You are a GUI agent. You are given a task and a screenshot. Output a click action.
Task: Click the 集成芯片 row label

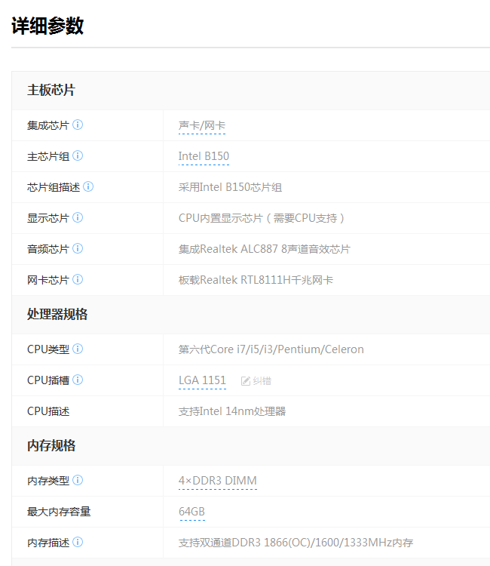point(48,125)
